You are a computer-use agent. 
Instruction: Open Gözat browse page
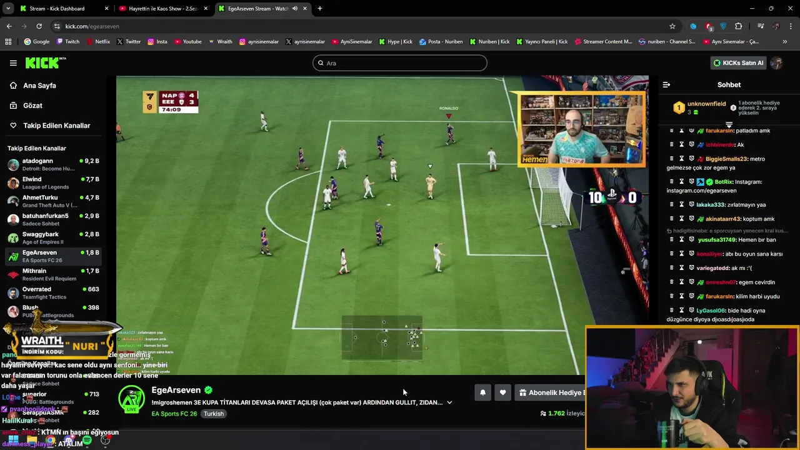(32, 106)
